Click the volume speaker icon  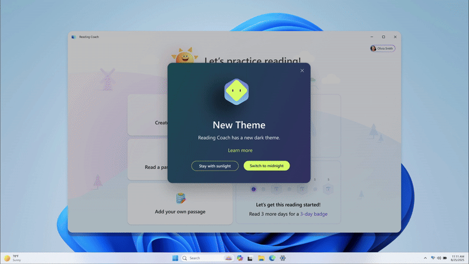click(439, 258)
